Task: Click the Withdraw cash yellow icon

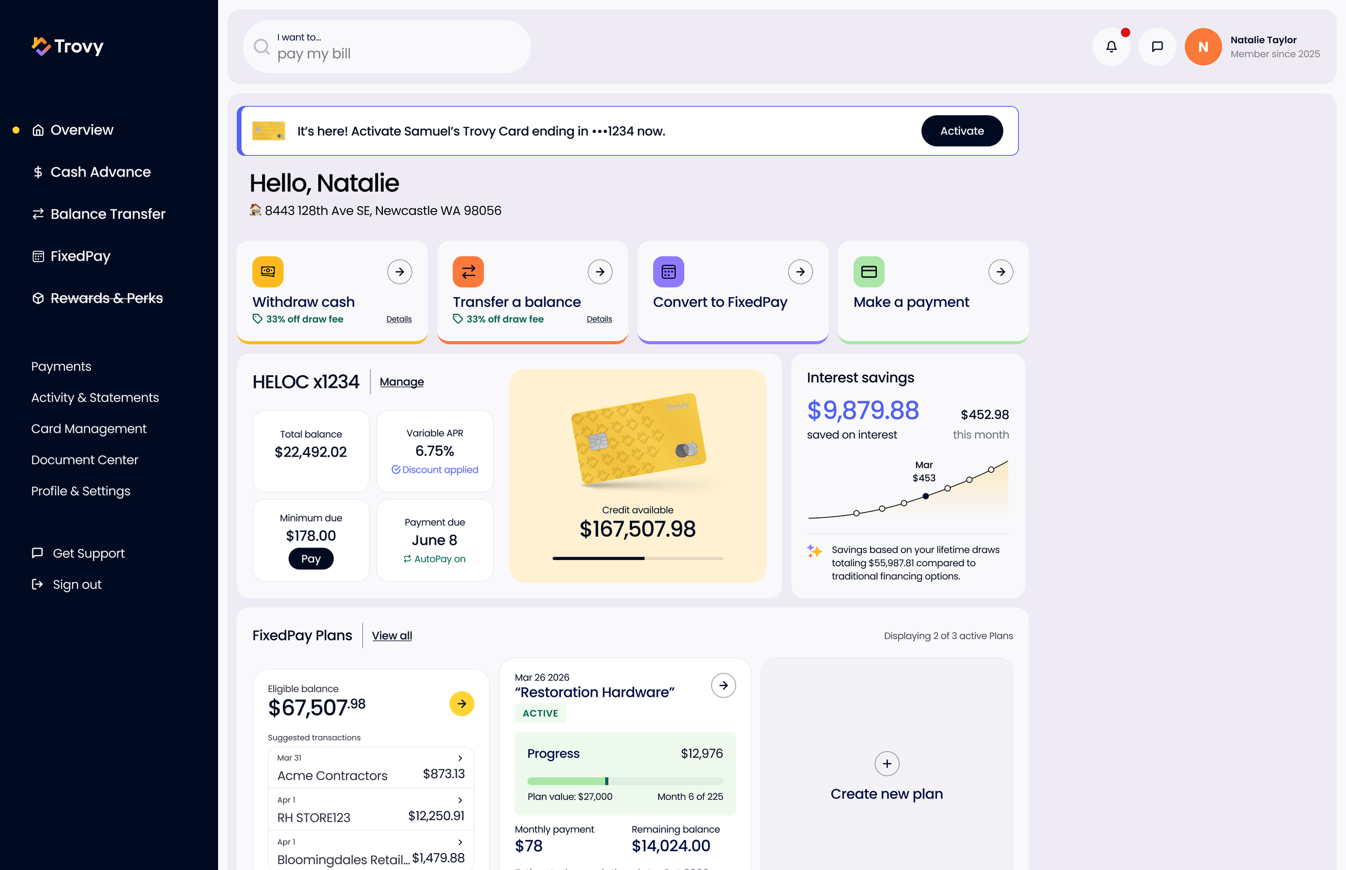Action: coord(268,272)
